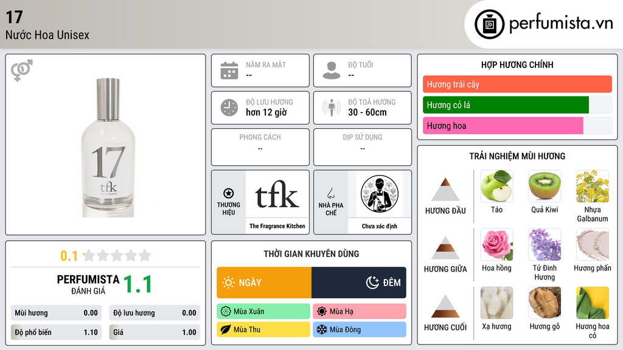
Task: Click the Độ phổ biến 1.10 score
Action: point(56,332)
